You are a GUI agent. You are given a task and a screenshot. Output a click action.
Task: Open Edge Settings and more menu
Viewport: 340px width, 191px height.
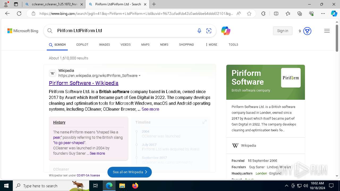point(323,14)
